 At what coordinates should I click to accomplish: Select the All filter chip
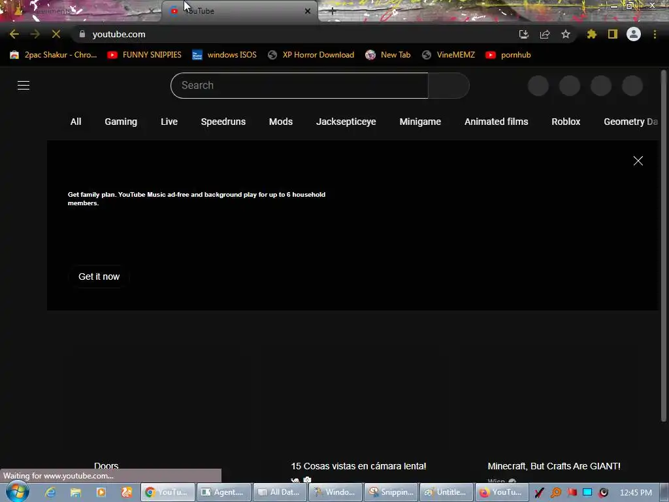(x=76, y=122)
